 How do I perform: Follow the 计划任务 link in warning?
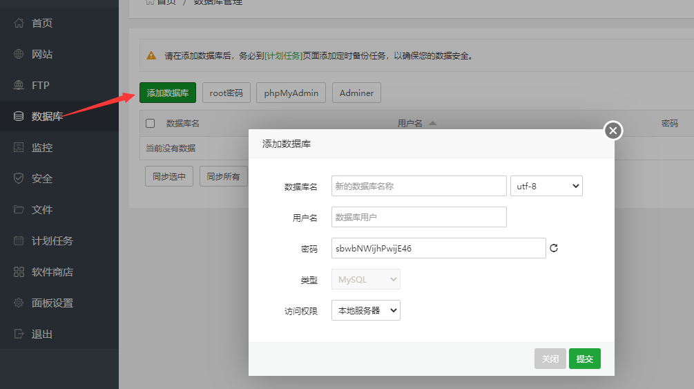(284, 56)
